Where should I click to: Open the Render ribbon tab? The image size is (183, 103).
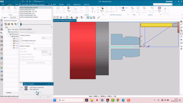(61, 5)
